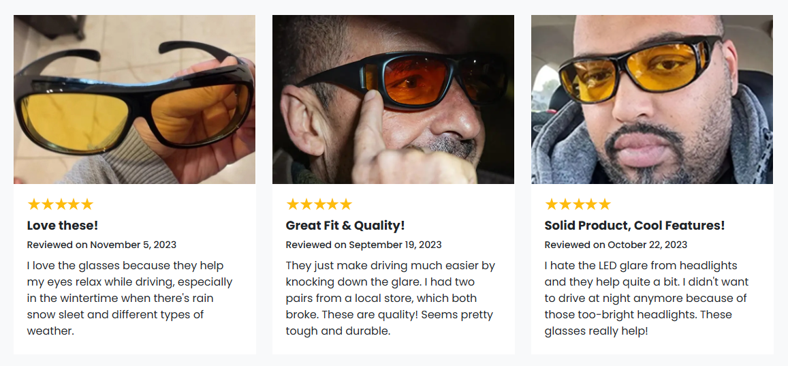Click the first star of the 'Love these!' rating

[x=33, y=204]
